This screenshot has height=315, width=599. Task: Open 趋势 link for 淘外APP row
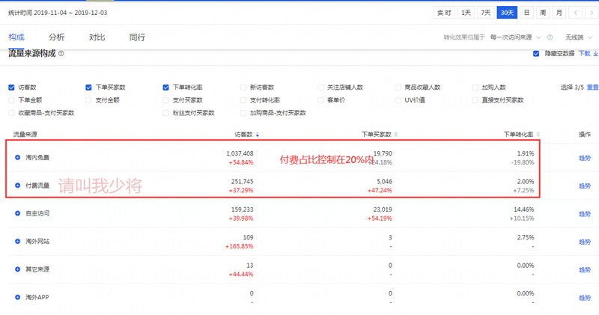click(x=585, y=298)
